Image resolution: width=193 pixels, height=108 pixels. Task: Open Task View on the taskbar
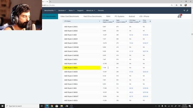(x=42, y=106)
